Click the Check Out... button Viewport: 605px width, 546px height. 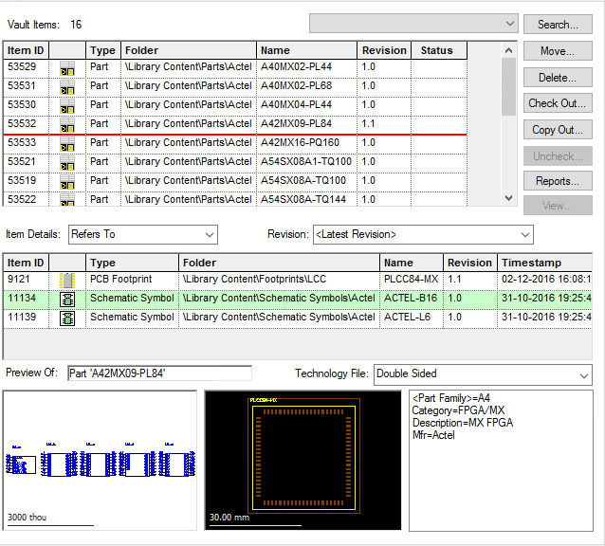click(x=558, y=103)
